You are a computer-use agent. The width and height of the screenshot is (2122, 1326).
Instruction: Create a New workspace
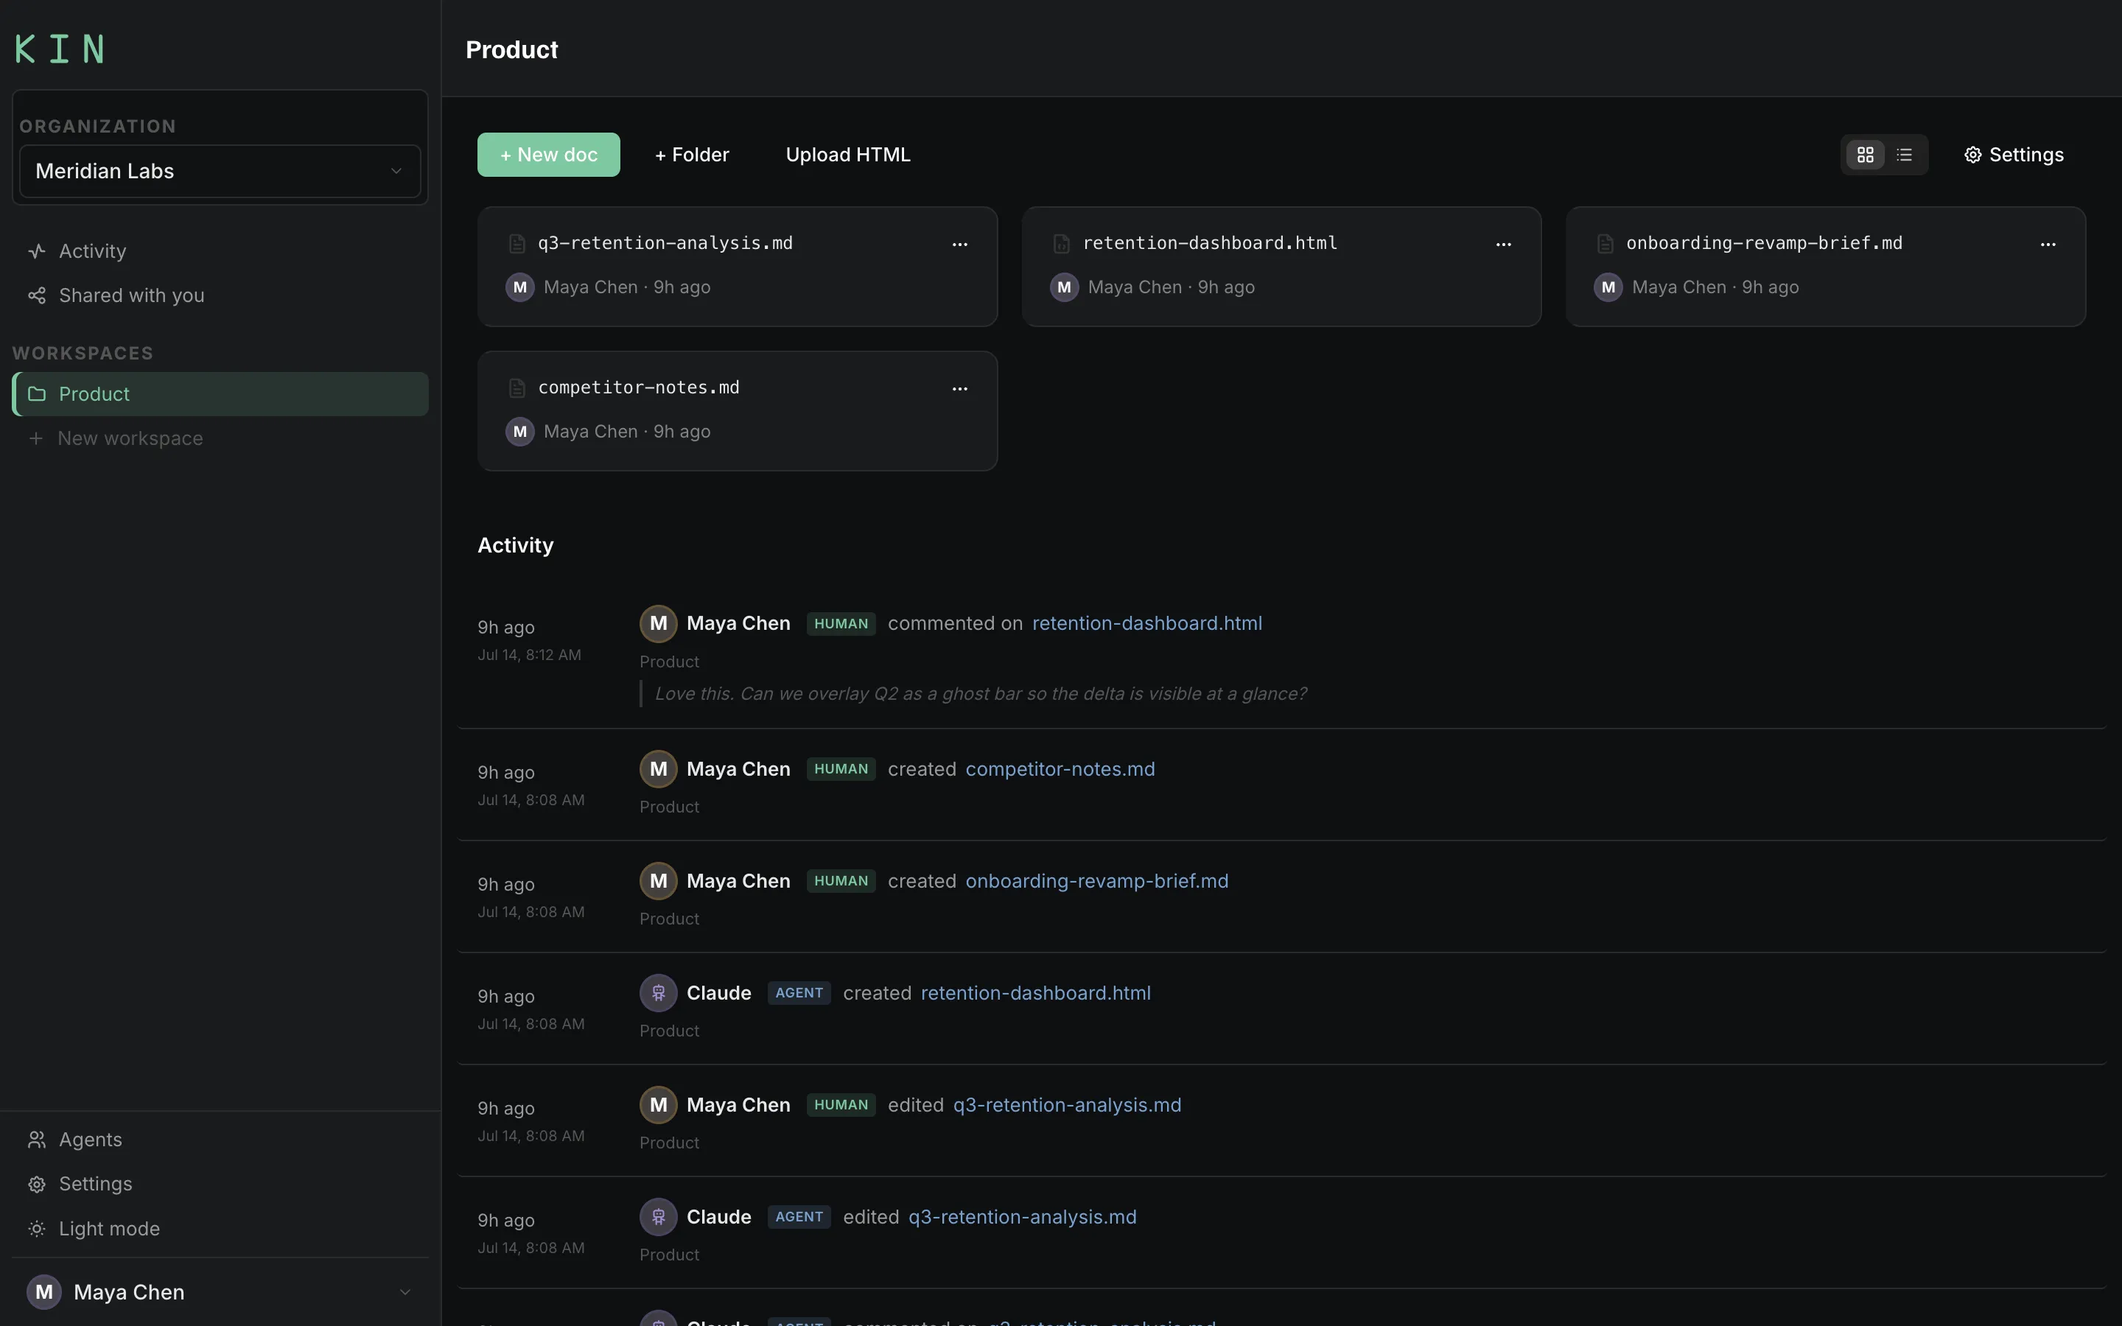pyautogui.click(x=220, y=438)
